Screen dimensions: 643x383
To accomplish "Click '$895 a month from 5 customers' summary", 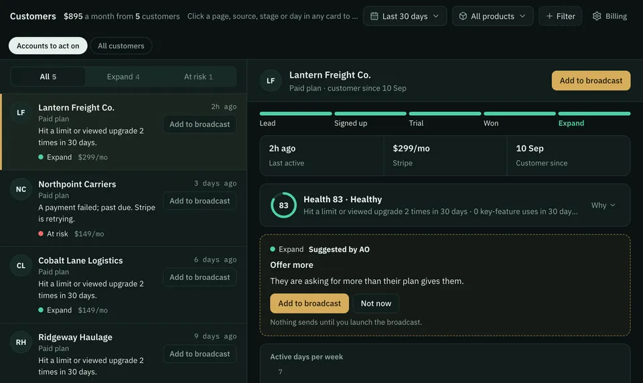I will [x=122, y=16].
